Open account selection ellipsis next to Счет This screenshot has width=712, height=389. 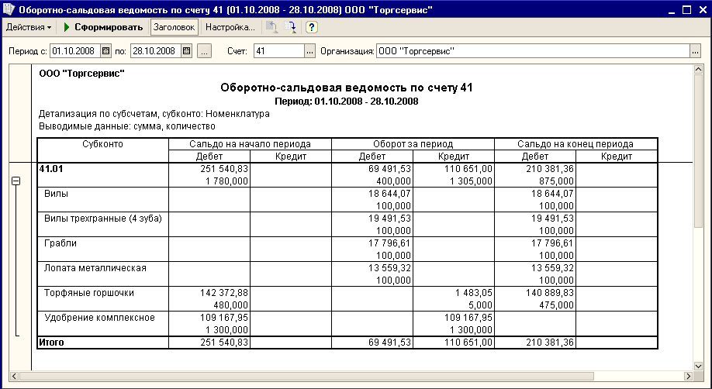click(309, 51)
